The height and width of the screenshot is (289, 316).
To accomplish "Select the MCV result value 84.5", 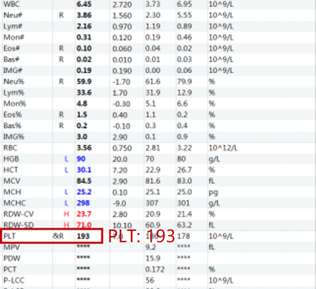I will pos(84,181).
